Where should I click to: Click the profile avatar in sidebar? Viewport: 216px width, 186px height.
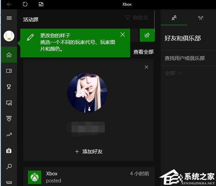tap(9, 36)
